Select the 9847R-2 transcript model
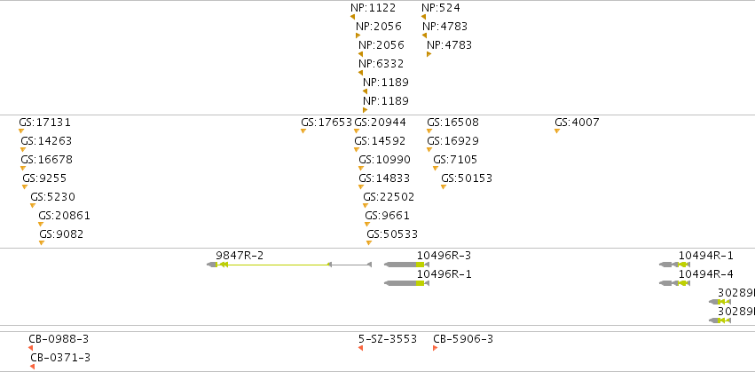The height and width of the screenshot is (372, 755). point(289,265)
